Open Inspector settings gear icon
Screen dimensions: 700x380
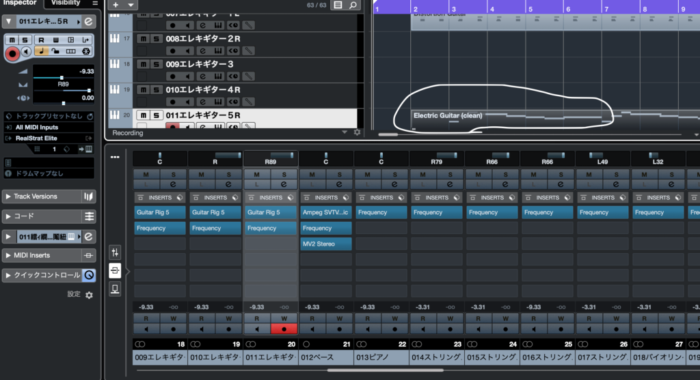[89, 295]
